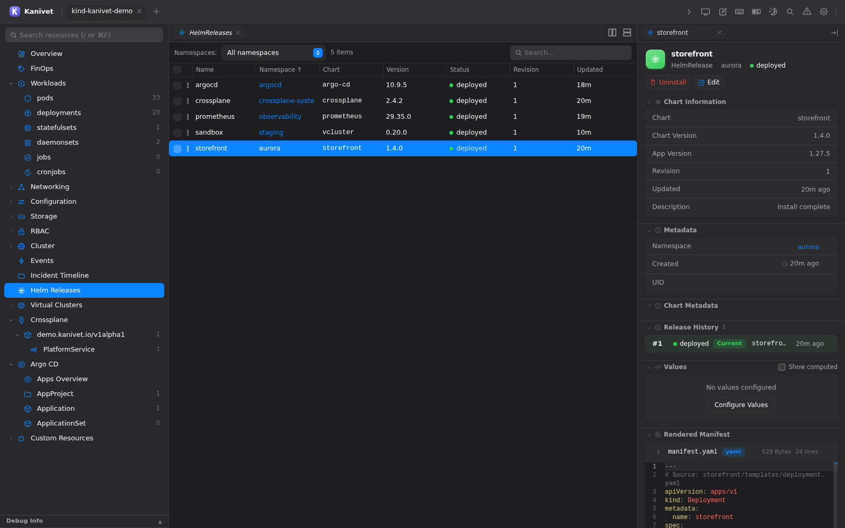Open row actions menu for argocd
Image resolution: width=845 pixels, height=528 pixels.
pyautogui.click(x=188, y=85)
